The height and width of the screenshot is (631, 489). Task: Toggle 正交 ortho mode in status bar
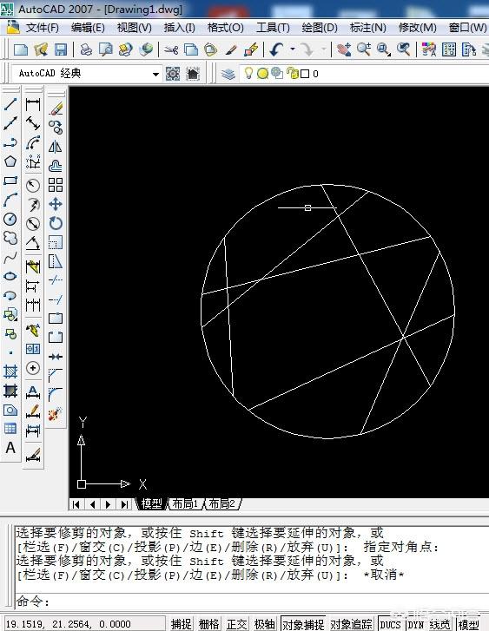(237, 624)
